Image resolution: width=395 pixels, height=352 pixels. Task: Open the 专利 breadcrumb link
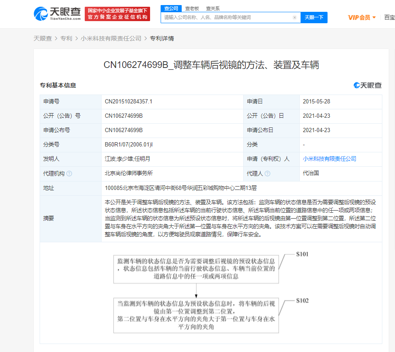click(x=66, y=38)
